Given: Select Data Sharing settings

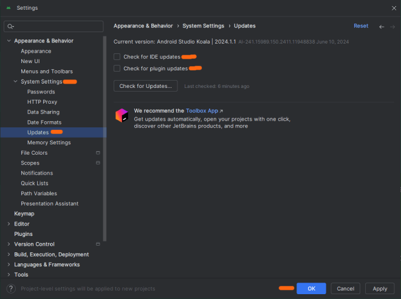Looking at the screenshot, I should click(x=44, y=112).
